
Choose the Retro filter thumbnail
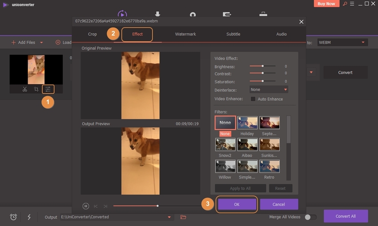(269, 166)
